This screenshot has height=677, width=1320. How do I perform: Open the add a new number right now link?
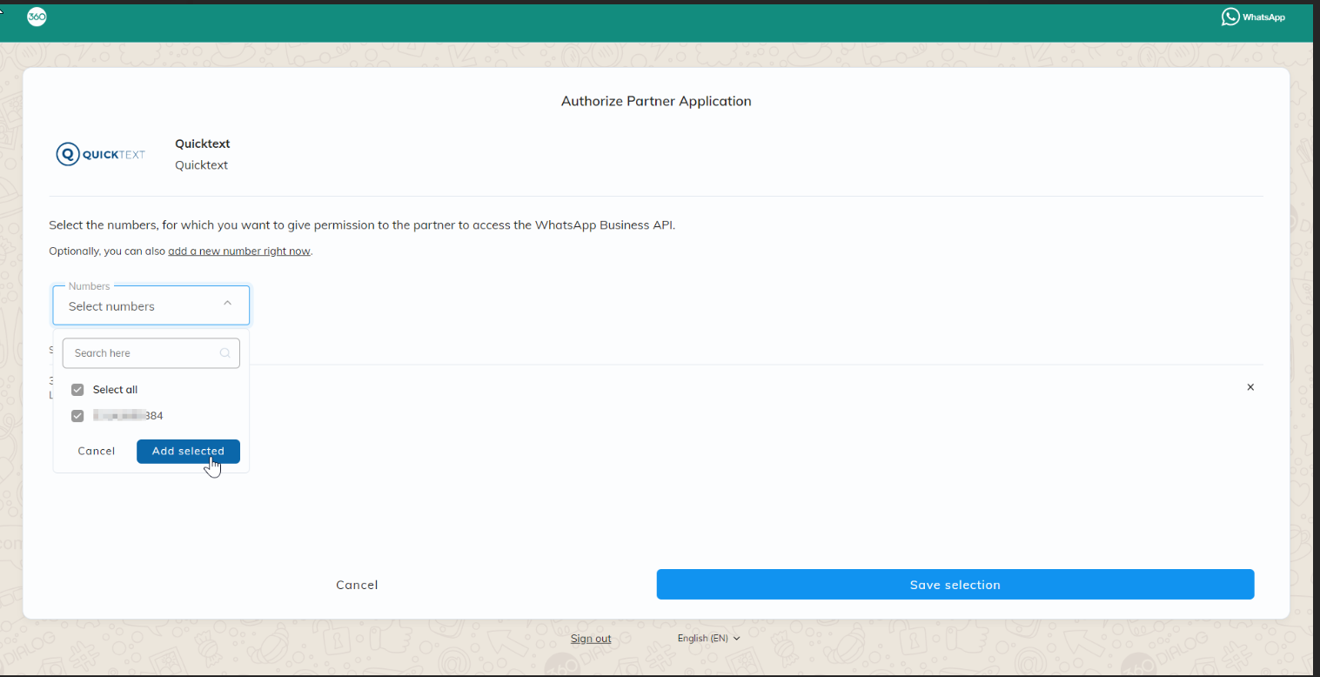coord(239,251)
